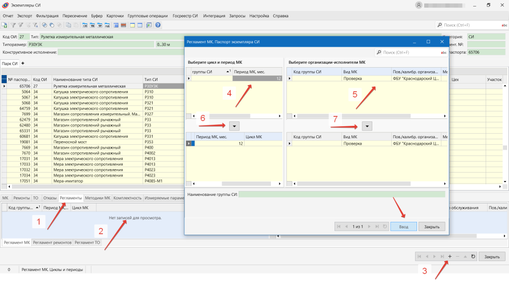
Task: Click the table with green arrow icon
Action: 149,25
